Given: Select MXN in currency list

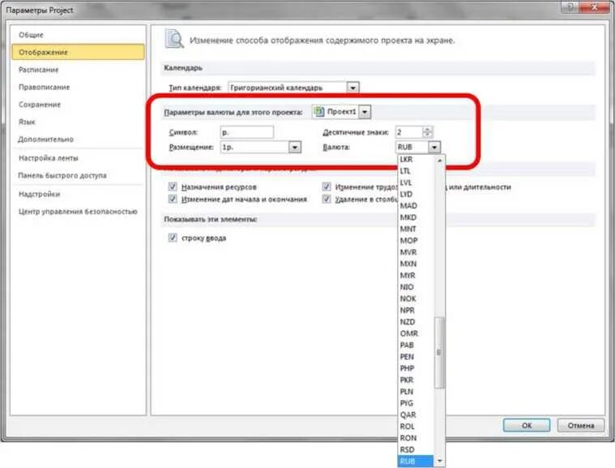Looking at the screenshot, I should pos(416,264).
